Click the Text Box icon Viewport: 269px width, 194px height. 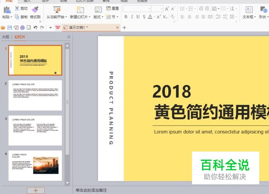pos(249,10)
